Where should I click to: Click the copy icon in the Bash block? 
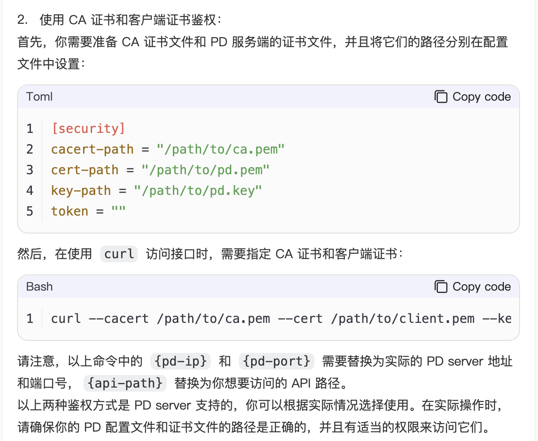441,287
